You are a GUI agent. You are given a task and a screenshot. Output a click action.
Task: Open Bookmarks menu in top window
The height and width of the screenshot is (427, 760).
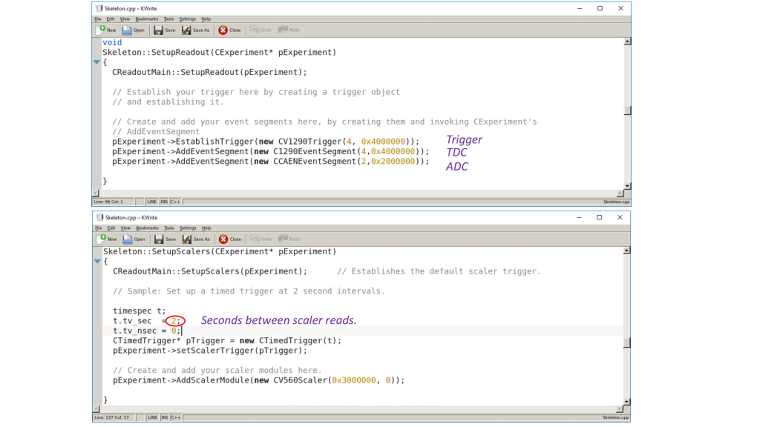(147, 19)
